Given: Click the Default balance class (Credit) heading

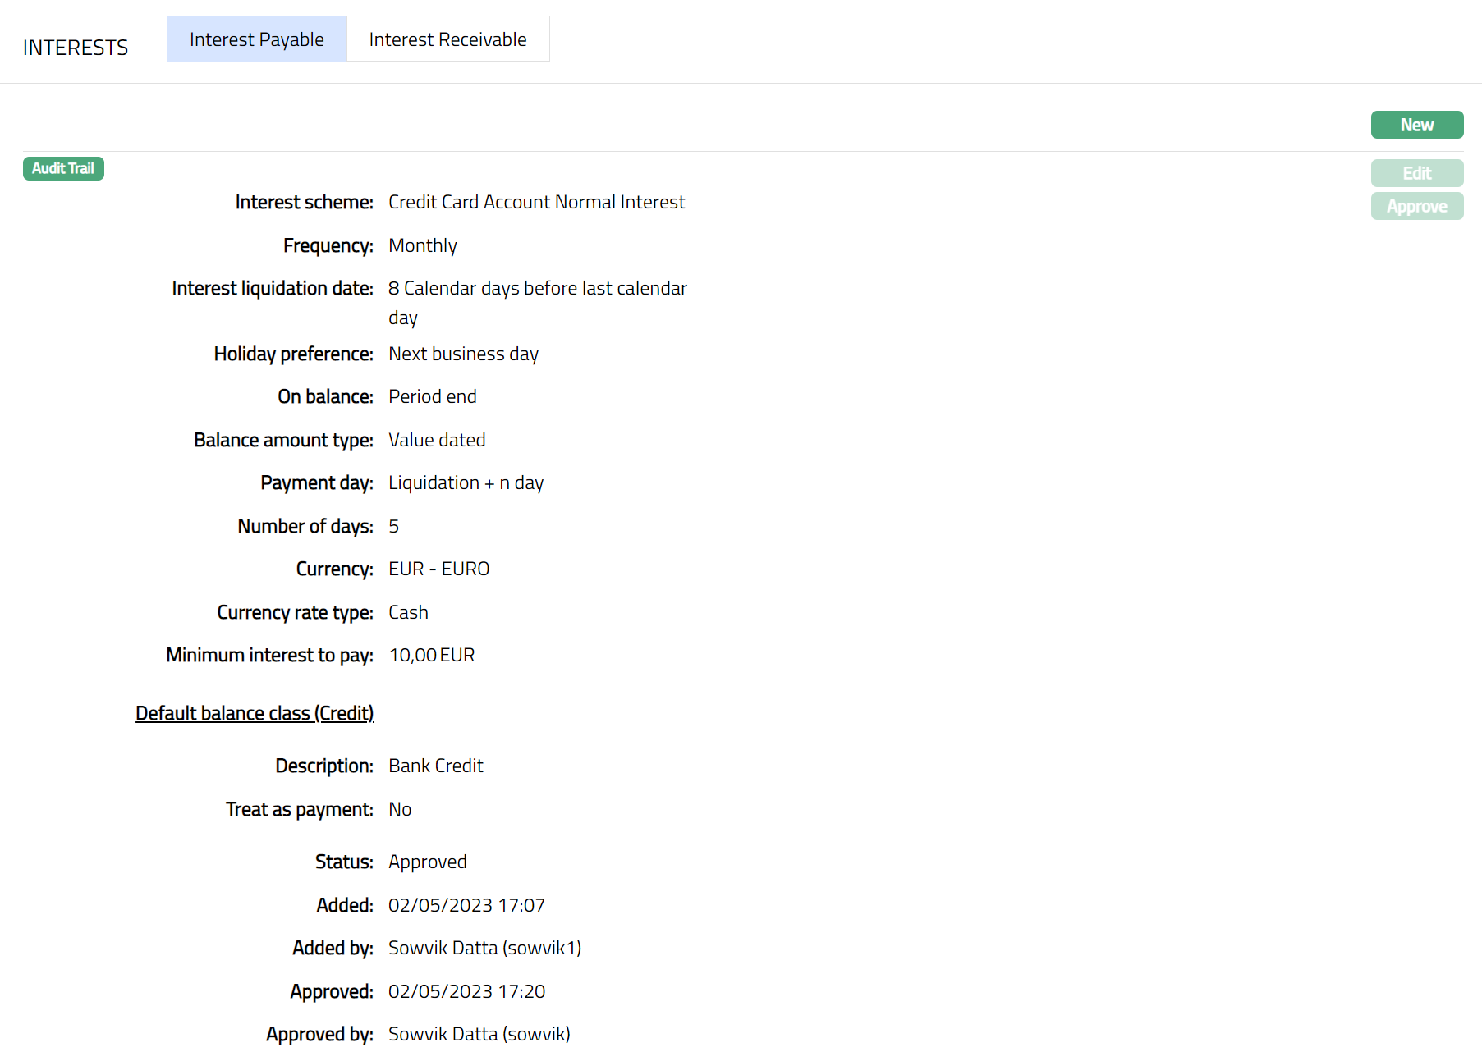Looking at the screenshot, I should pyautogui.click(x=255, y=713).
